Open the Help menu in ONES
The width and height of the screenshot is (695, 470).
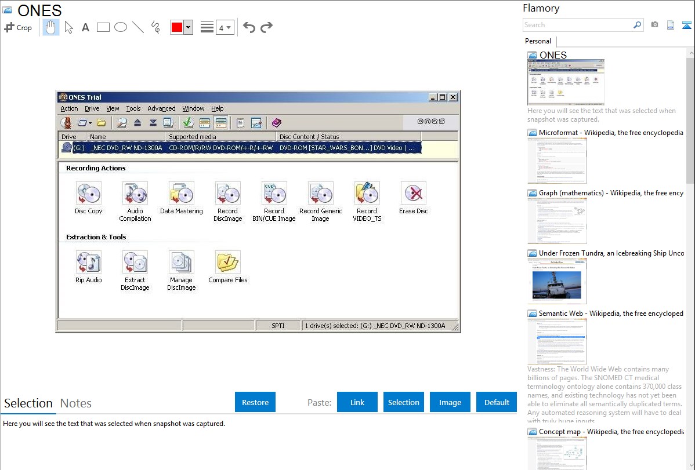pos(217,108)
